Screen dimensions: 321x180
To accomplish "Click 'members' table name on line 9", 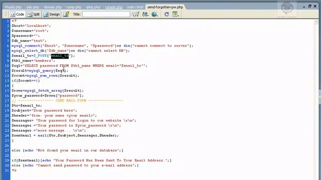I will (x=44, y=60).
